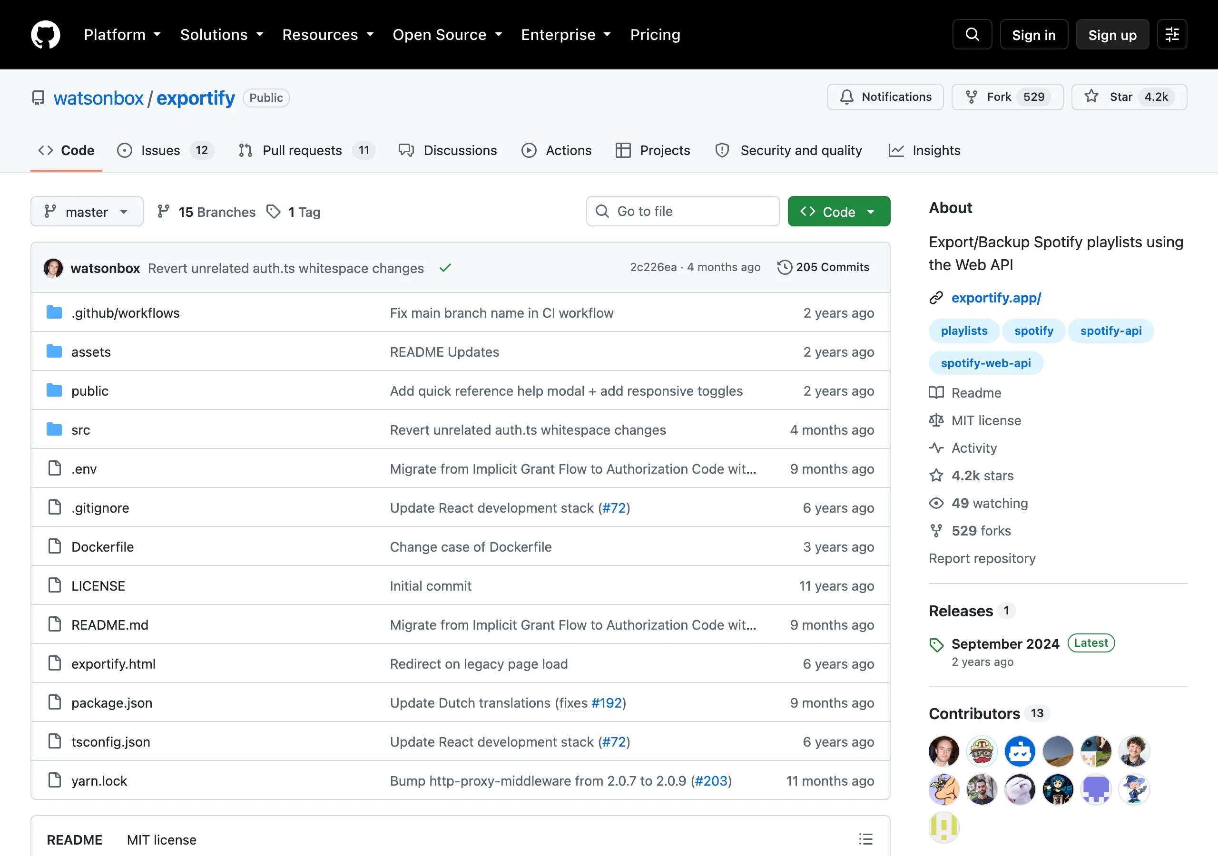Expand the Platform menu
Screen dimensions: 1218x856
pyautogui.click(x=122, y=34)
